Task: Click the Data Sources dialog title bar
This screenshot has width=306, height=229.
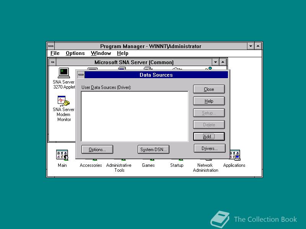Action: (x=156, y=75)
